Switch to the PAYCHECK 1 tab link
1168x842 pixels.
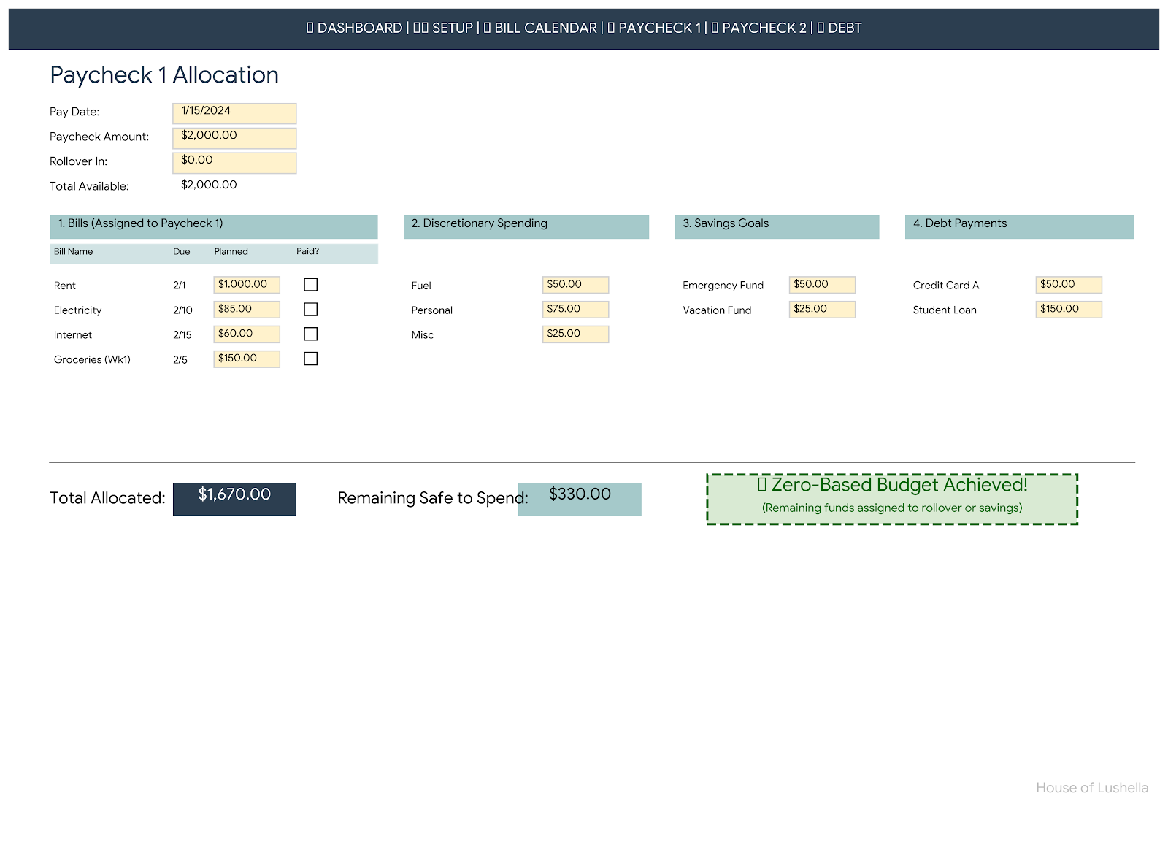click(x=654, y=28)
